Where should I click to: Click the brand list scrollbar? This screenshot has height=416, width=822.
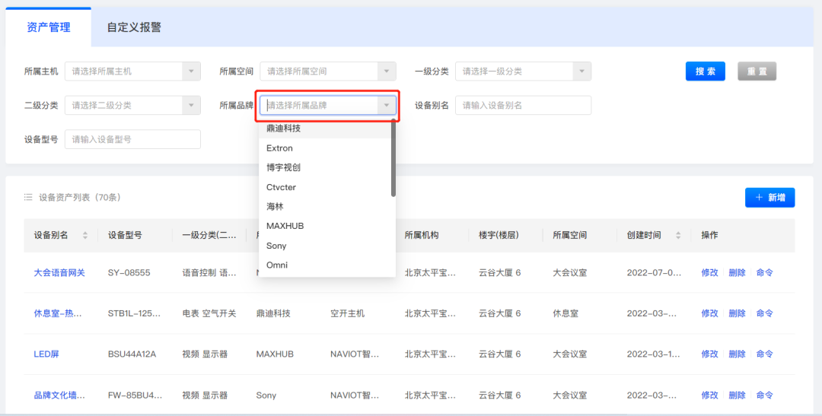click(x=393, y=158)
